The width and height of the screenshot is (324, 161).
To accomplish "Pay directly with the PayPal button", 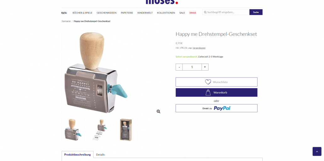I will click(216, 108).
